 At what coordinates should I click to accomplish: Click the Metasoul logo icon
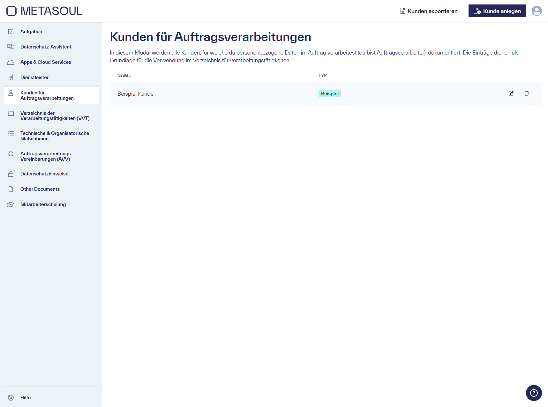11,11
